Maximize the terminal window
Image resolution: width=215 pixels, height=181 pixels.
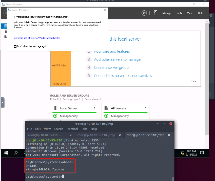tap(164, 124)
